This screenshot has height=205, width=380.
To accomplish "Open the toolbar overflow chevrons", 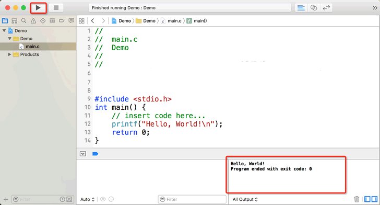I will (375, 8).
